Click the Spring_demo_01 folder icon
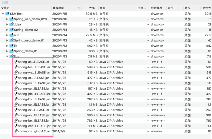Screen dimensions: 212x139 (12, 51)
